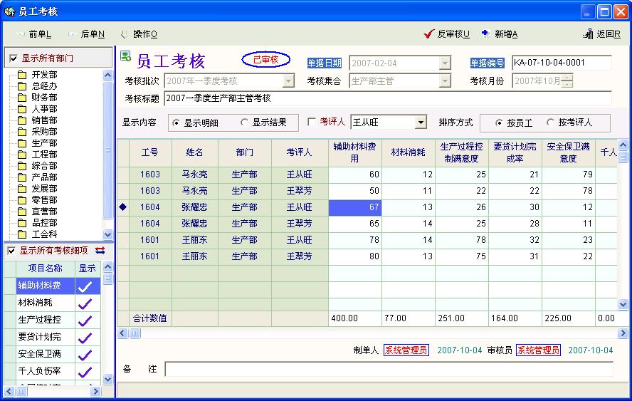Viewport: 632px width, 401px height.
Task: Click the 反审核 red checkmark icon
Action: click(428, 33)
